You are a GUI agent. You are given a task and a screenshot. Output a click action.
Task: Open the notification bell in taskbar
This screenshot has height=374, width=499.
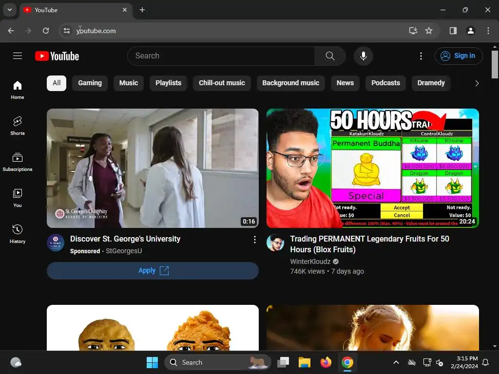click(486, 362)
